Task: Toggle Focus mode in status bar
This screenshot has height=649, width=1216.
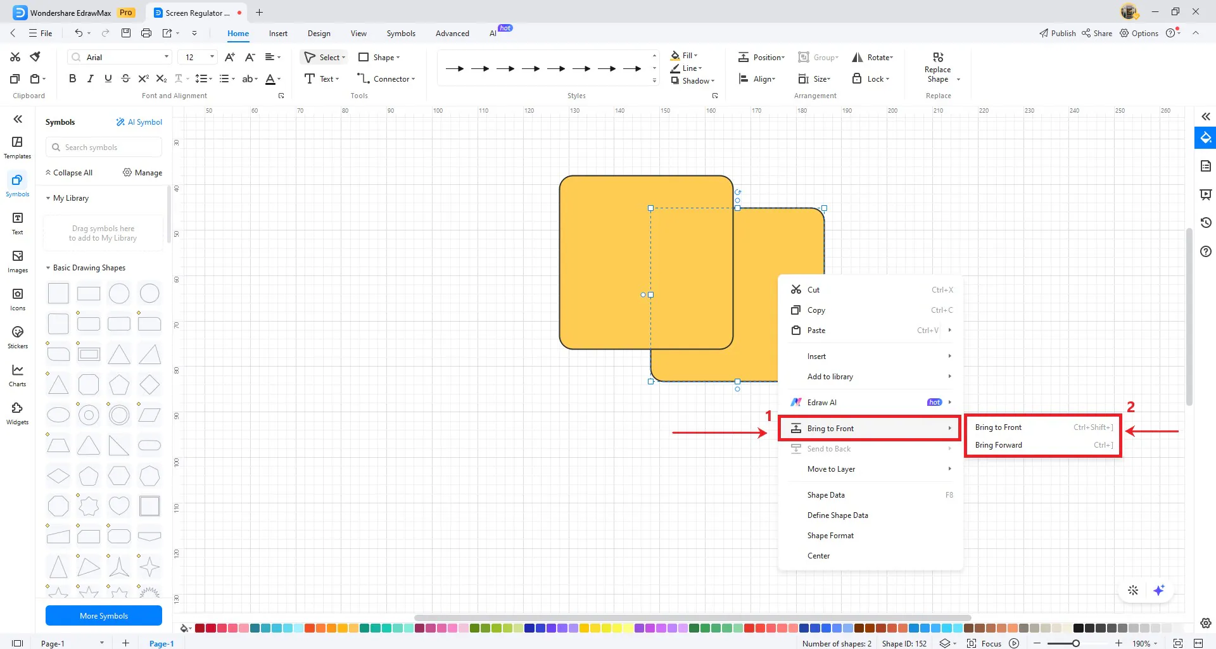Action: [984, 643]
